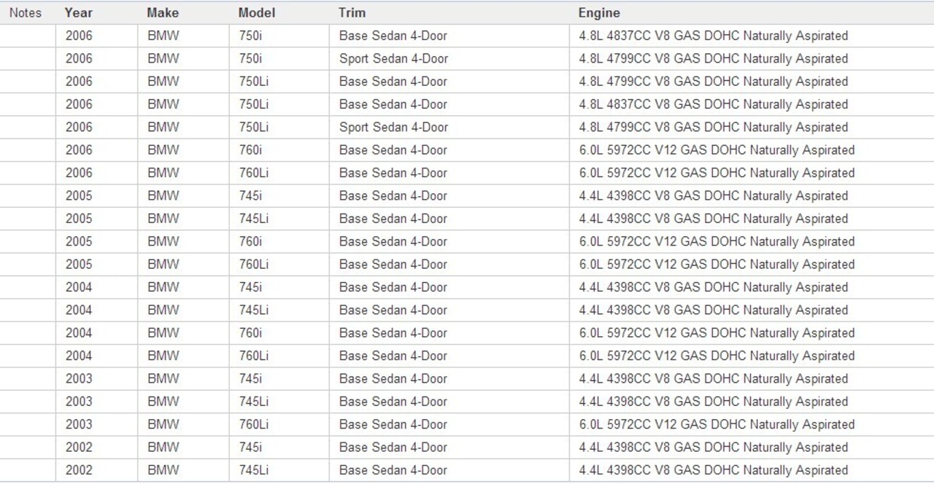
Task: Click the Trim column header
Action: point(352,12)
